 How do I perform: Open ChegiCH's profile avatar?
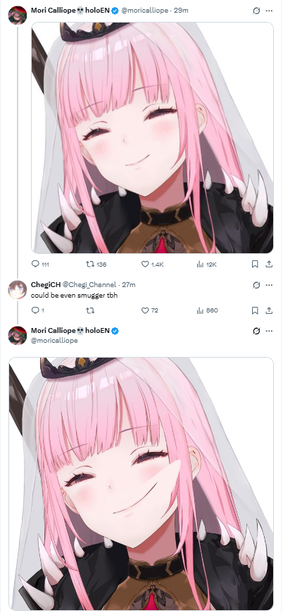point(17,290)
